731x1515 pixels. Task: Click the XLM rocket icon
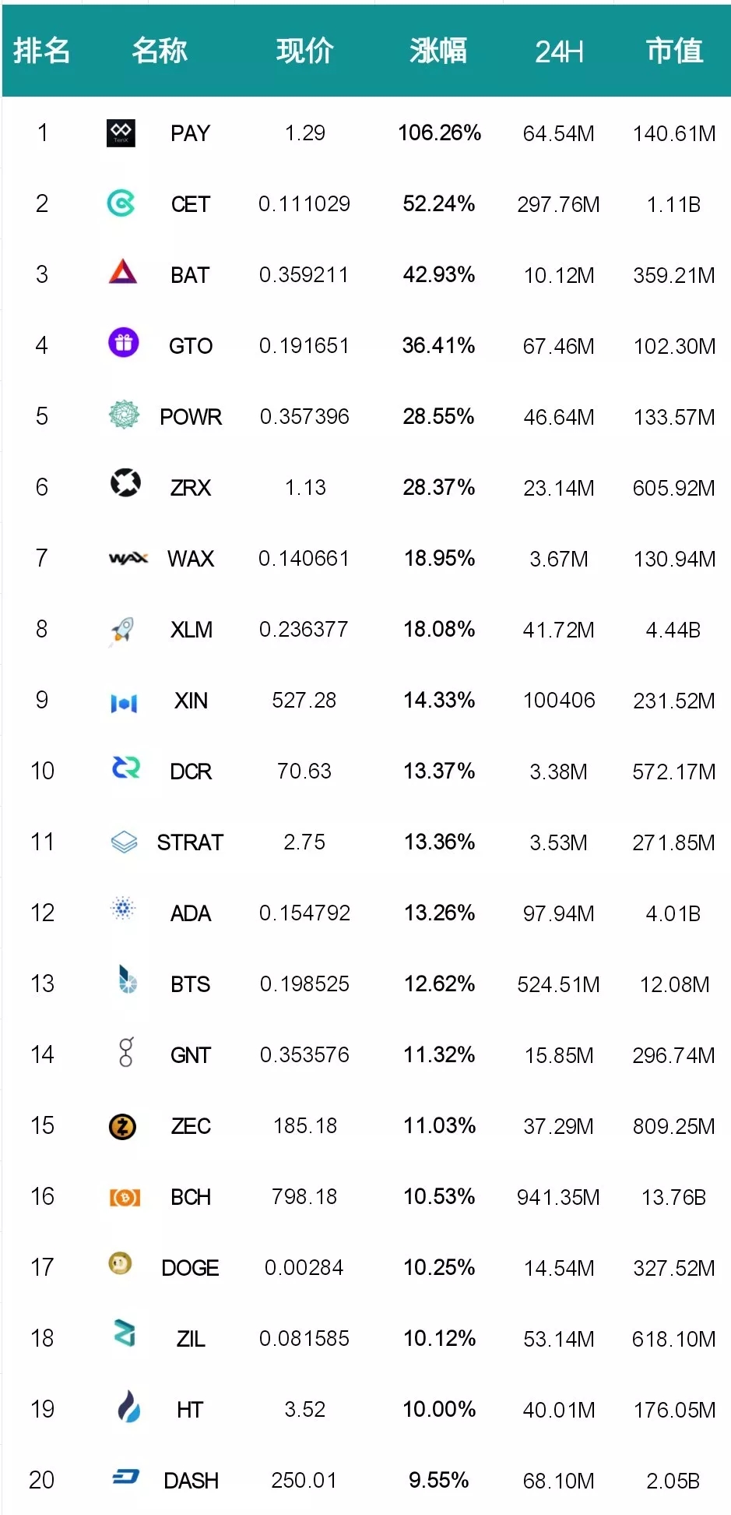[x=122, y=630]
